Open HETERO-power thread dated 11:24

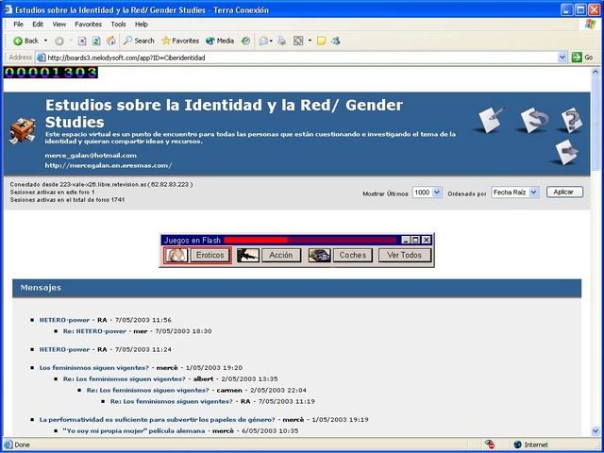64,350
